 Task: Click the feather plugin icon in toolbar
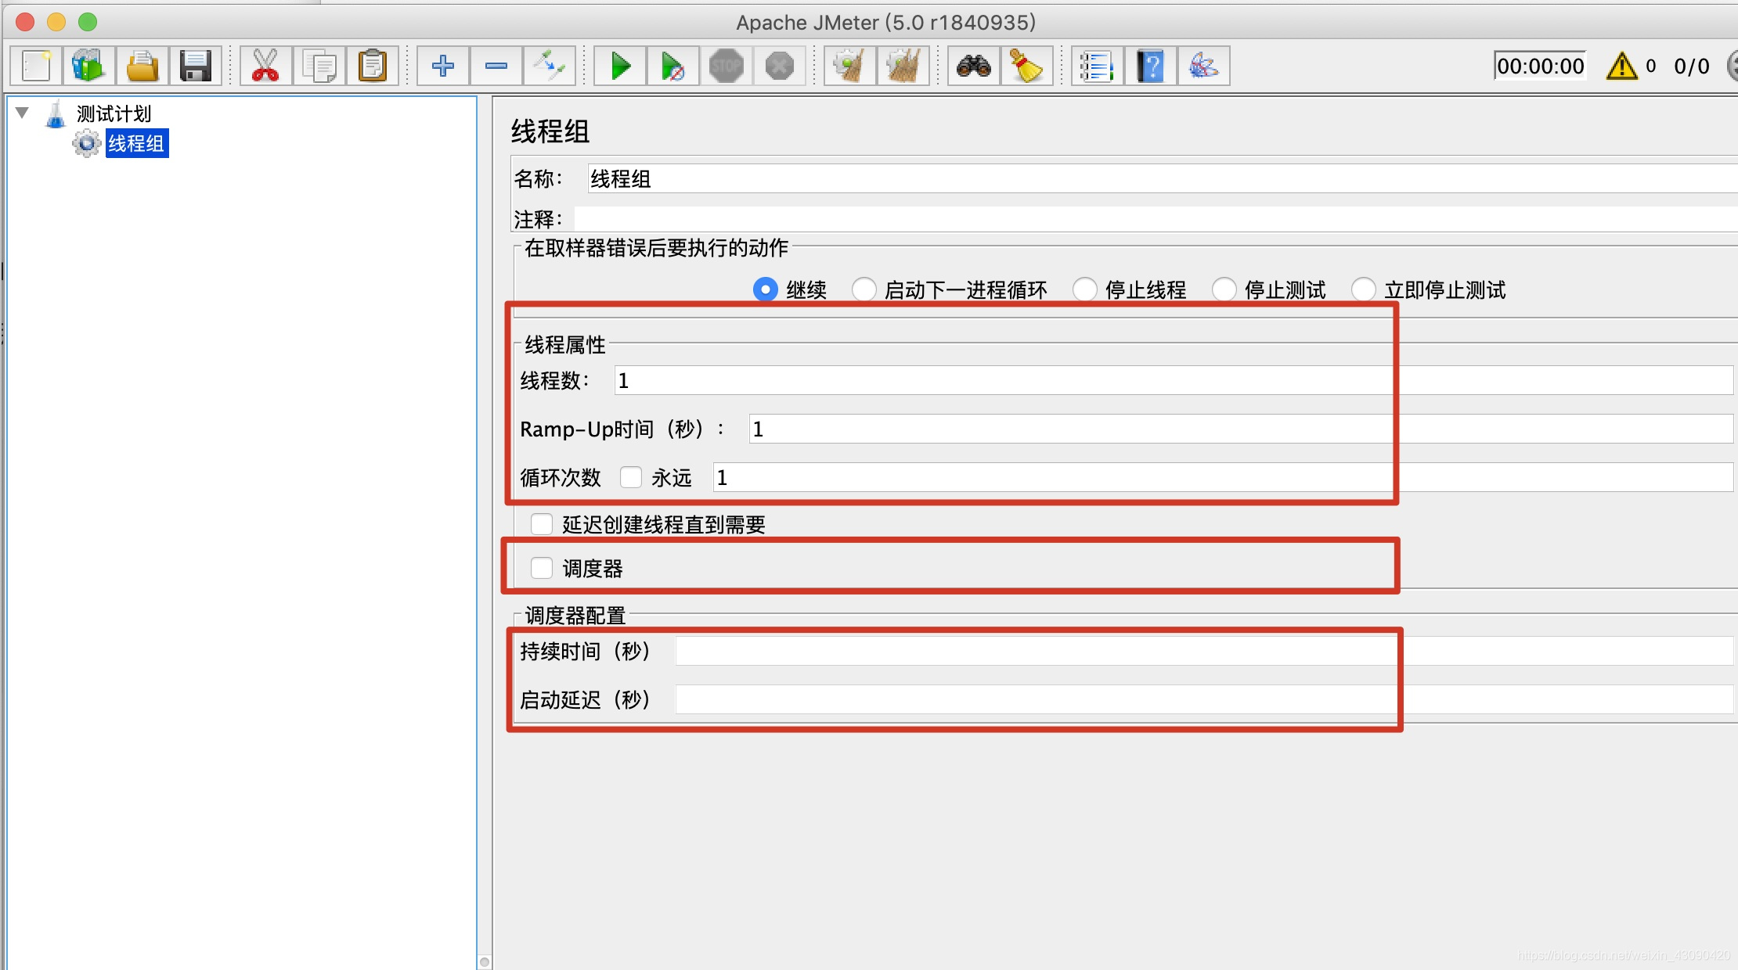(1203, 66)
